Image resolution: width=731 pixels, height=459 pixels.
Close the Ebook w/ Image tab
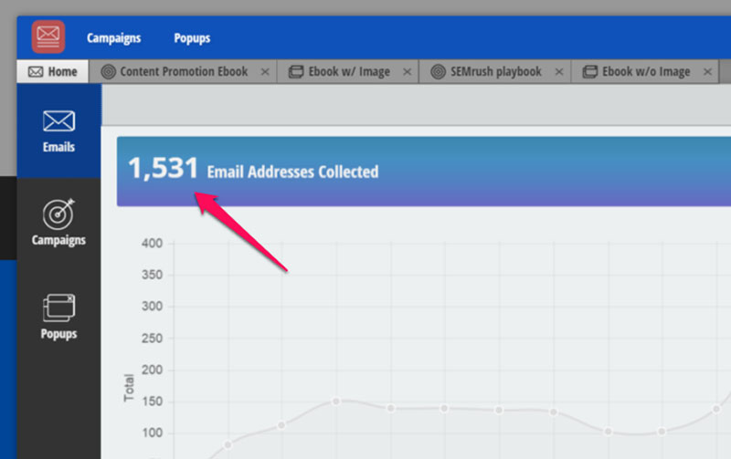pos(407,72)
